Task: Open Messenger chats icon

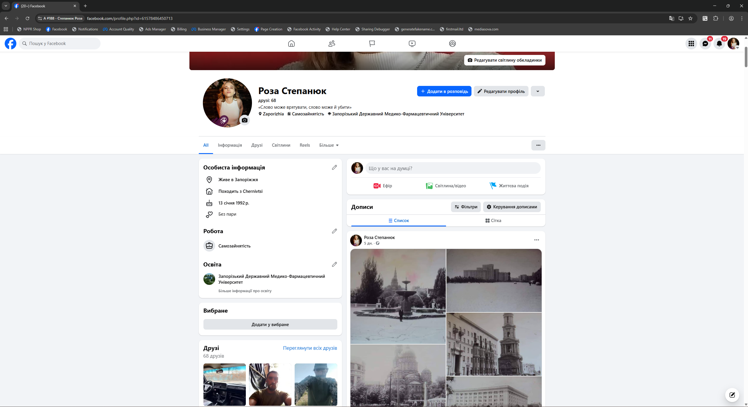Action: 705,44
